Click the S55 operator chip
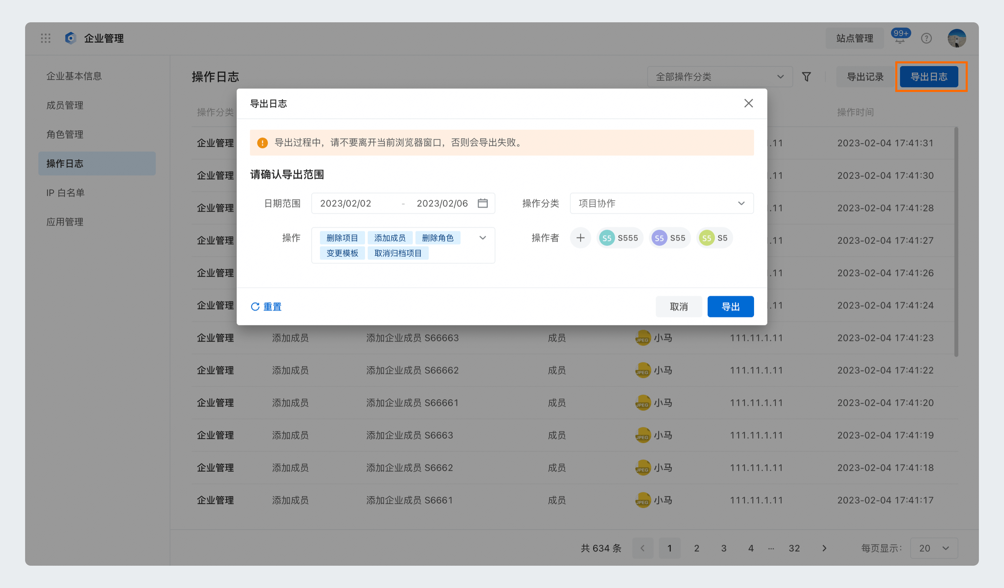The image size is (1004, 588). pyautogui.click(x=669, y=238)
